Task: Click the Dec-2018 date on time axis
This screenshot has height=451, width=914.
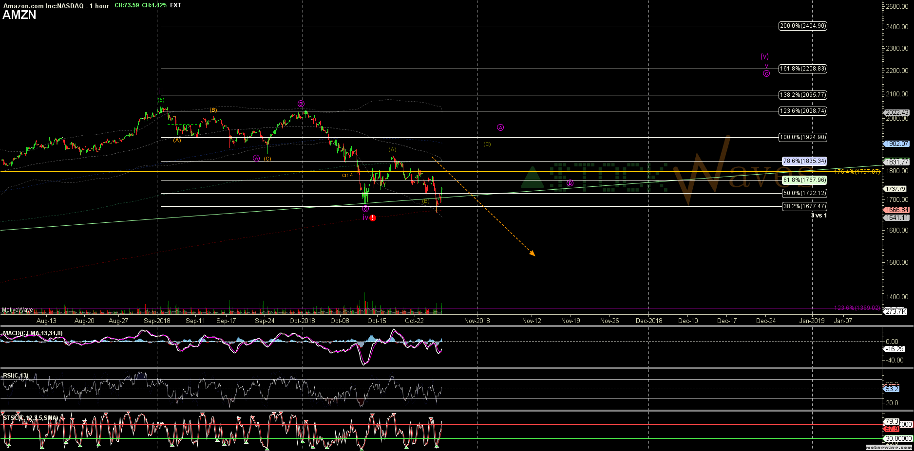Action: tap(649, 321)
